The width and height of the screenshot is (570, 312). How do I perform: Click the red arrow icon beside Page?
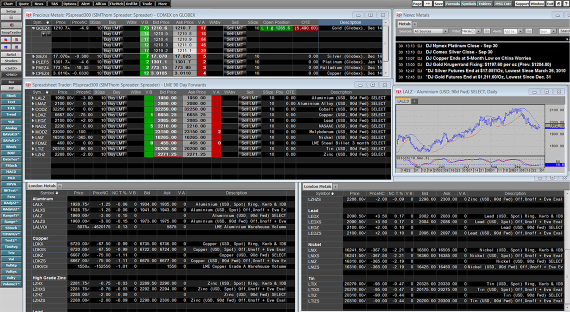(x=428, y=3)
